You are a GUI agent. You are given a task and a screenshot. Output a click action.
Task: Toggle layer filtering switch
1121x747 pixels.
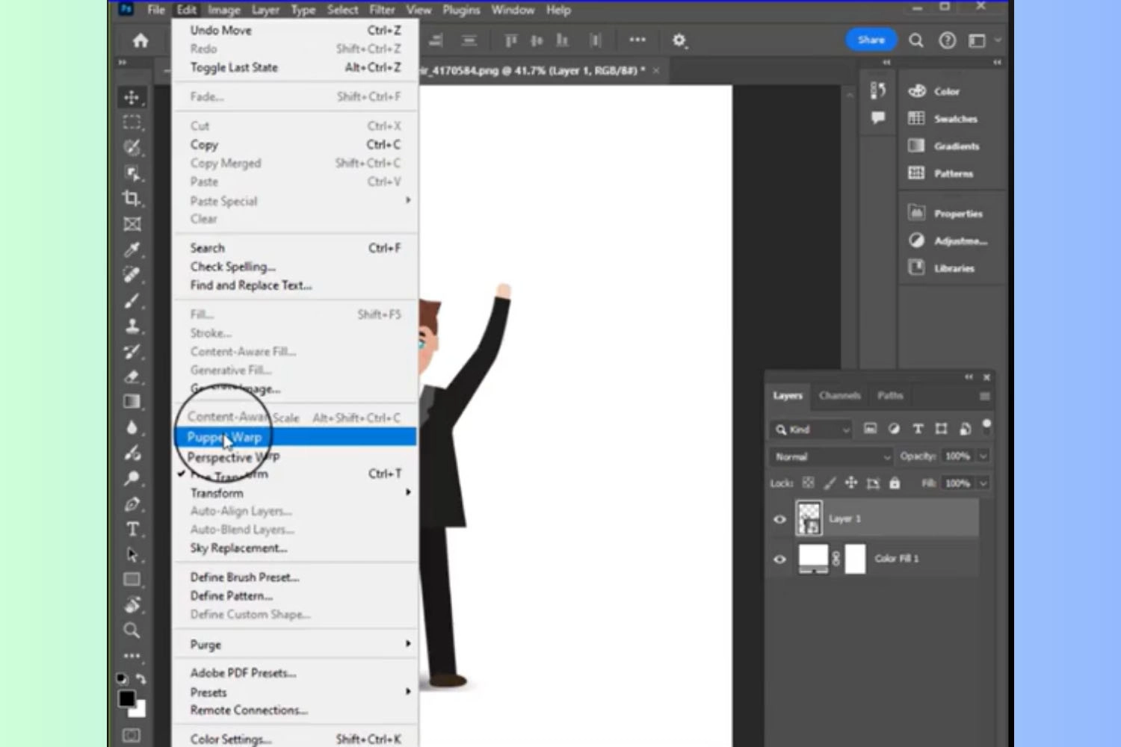coord(986,427)
